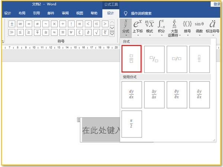The height and width of the screenshot is (167, 223).
Task: Insert the less-than-or-equal symbol
Action: click(x=20, y=32)
